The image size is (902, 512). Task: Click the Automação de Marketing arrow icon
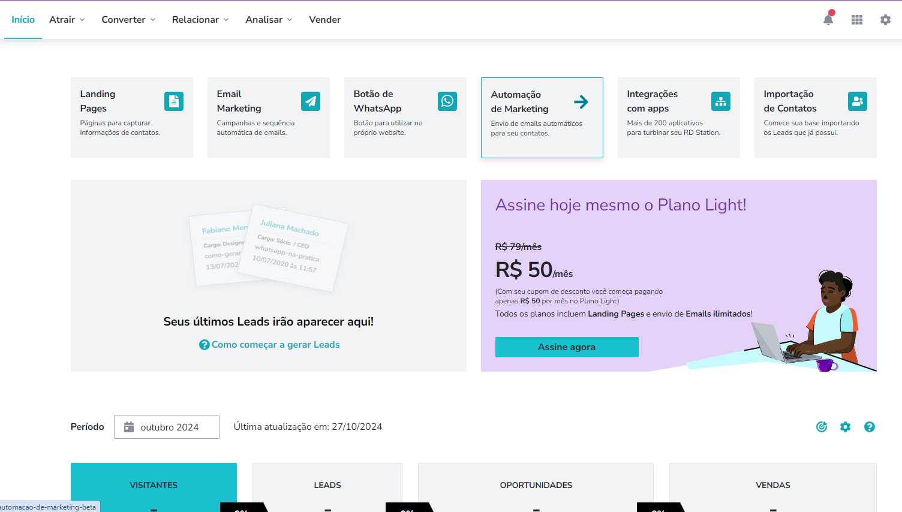(x=581, y=102)
